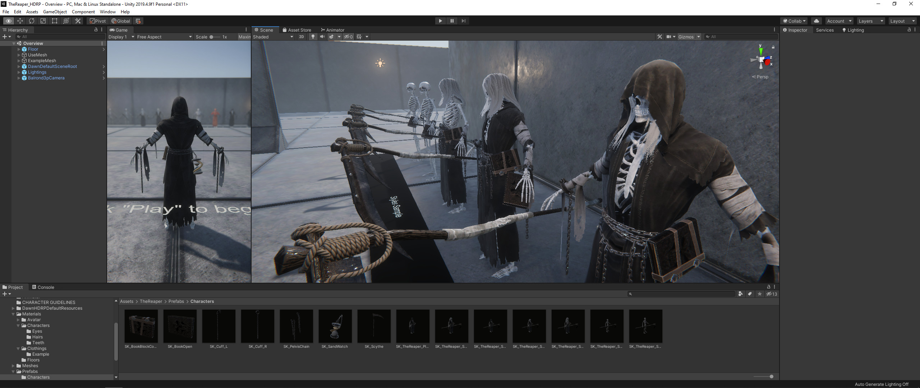Switch to Animator tab
Image resolution: width=920 pixels, height=388 pixels.
pyautogui.click(x=332, y=30)
